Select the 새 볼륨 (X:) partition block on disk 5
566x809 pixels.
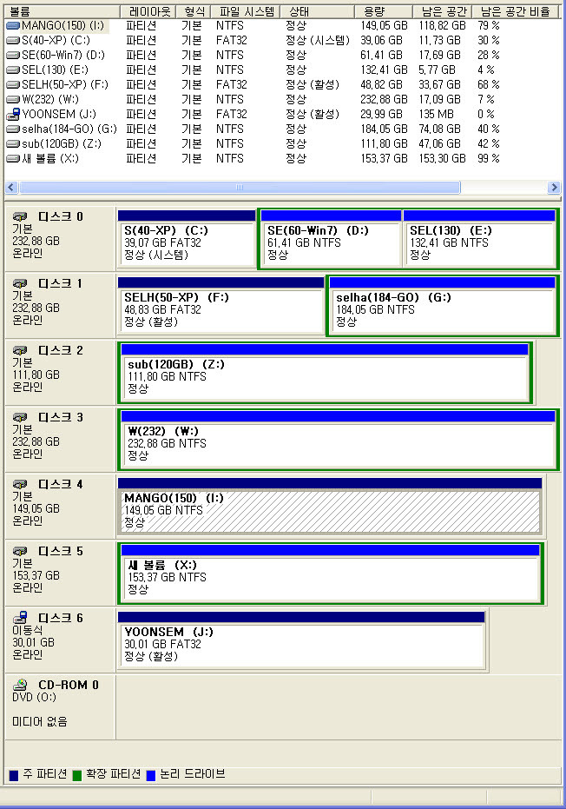coord(331,574)
